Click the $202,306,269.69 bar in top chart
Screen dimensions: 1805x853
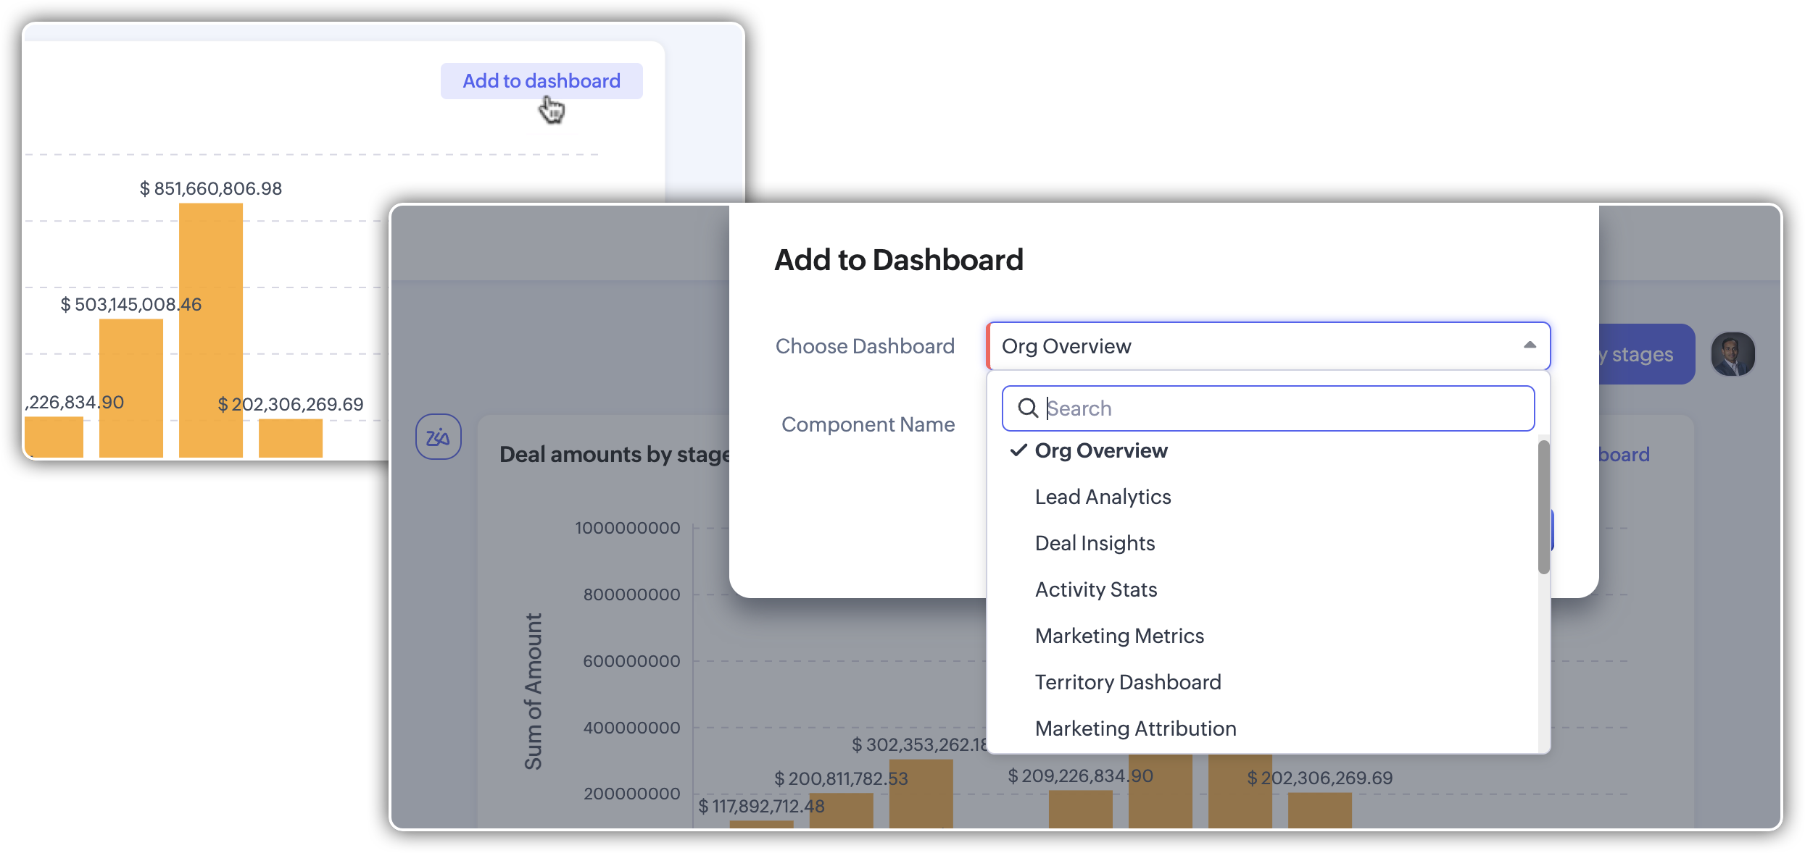point(290,437)
